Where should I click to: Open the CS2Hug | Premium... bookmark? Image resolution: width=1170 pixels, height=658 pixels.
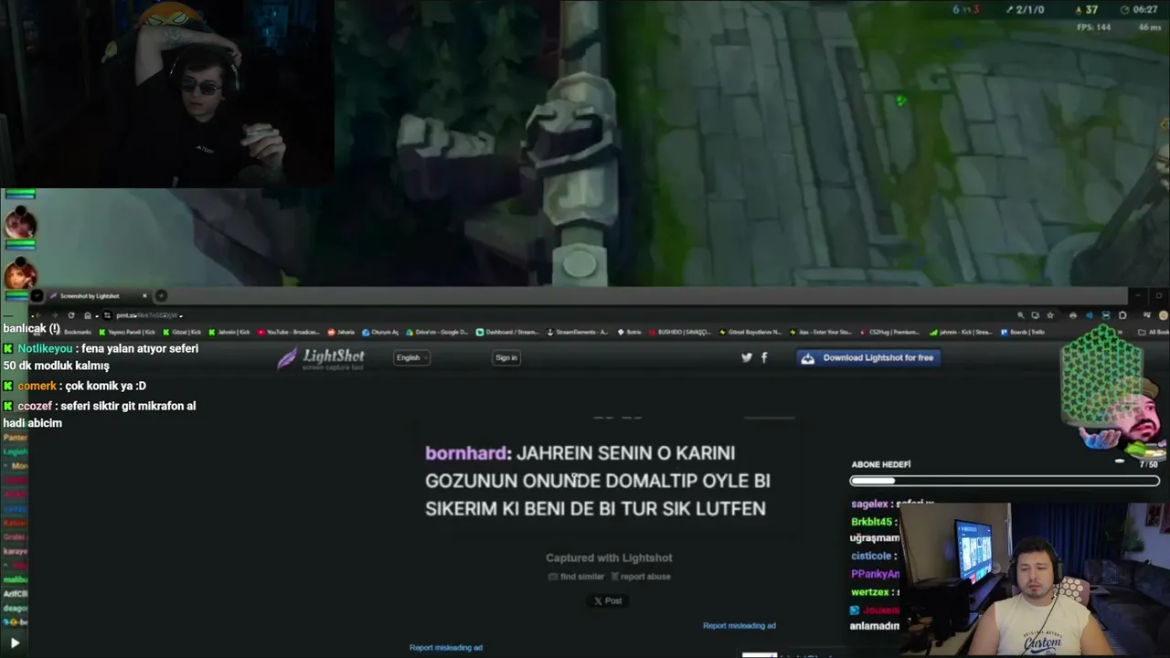tap(888, 332)
